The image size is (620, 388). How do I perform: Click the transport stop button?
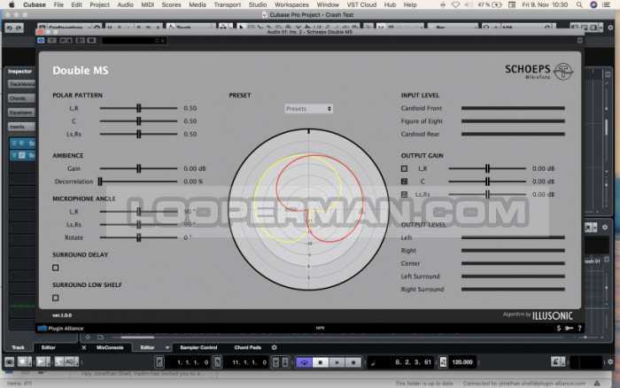(x=321, y=362)
